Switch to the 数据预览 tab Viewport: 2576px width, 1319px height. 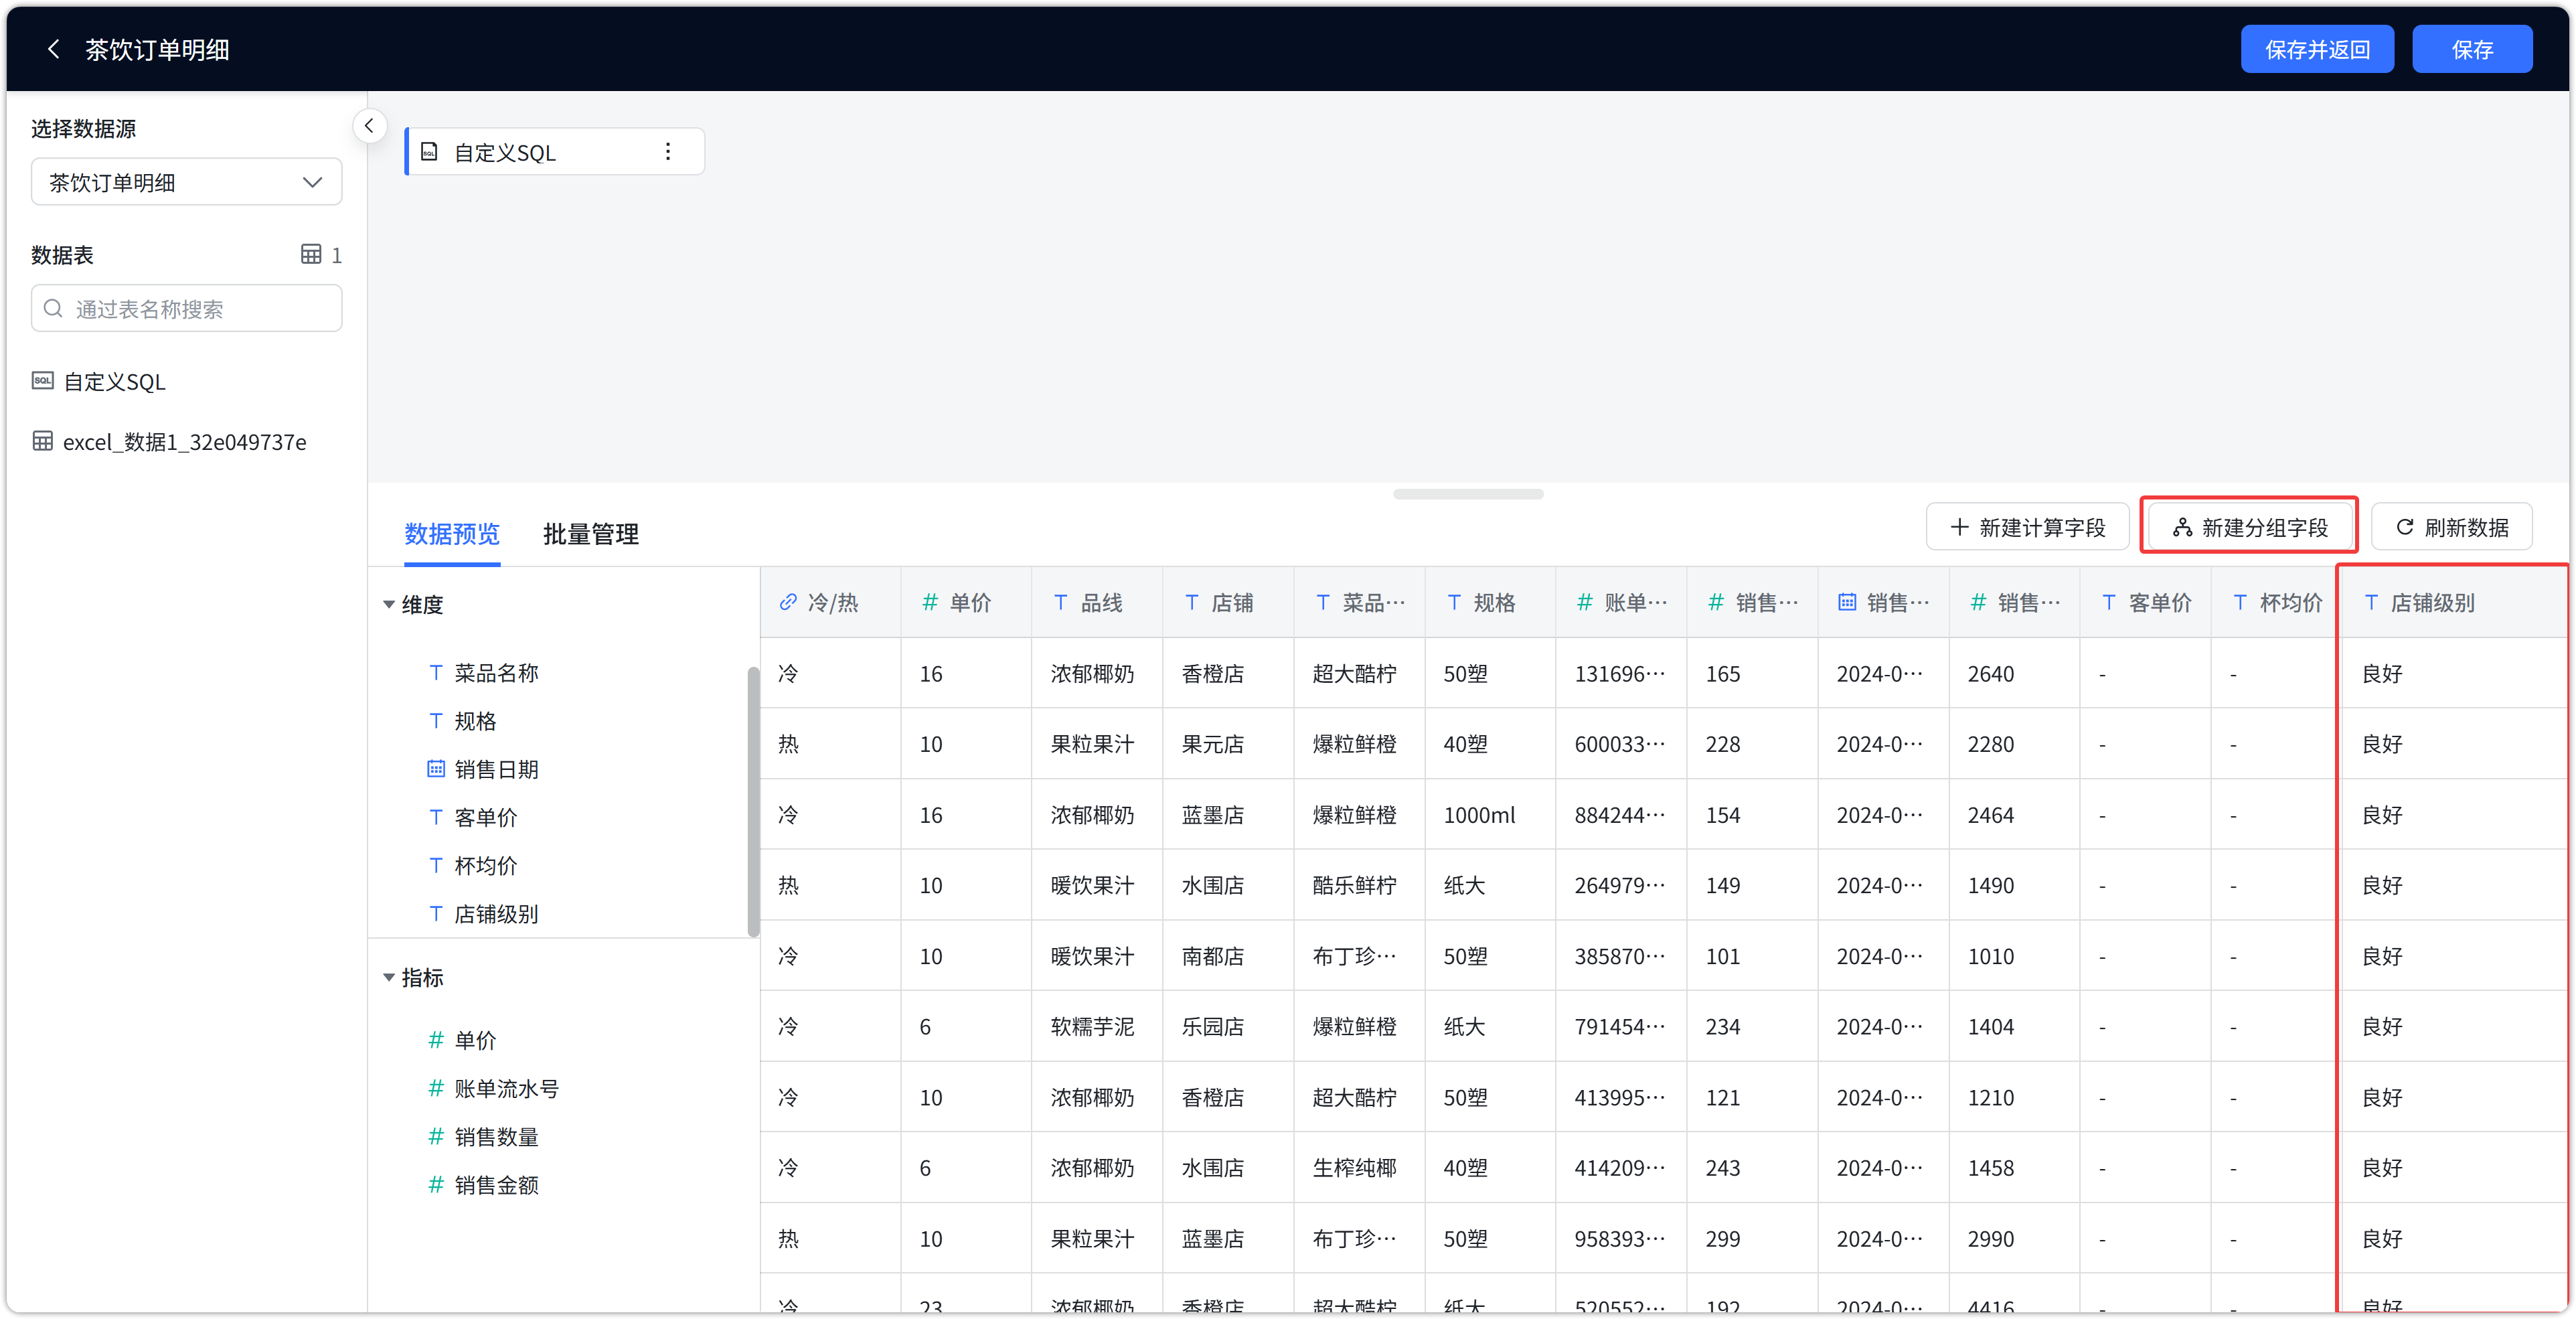click(x=451, y=533)
